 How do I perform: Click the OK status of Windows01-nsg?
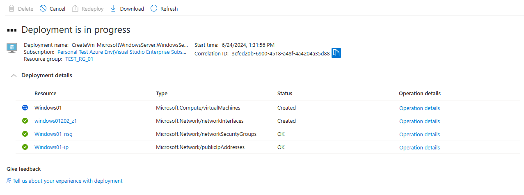click(x=281, y=134)
